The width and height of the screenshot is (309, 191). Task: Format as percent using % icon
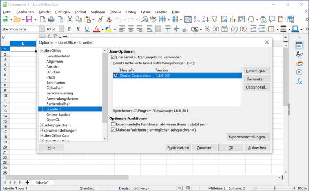[207, 29]
